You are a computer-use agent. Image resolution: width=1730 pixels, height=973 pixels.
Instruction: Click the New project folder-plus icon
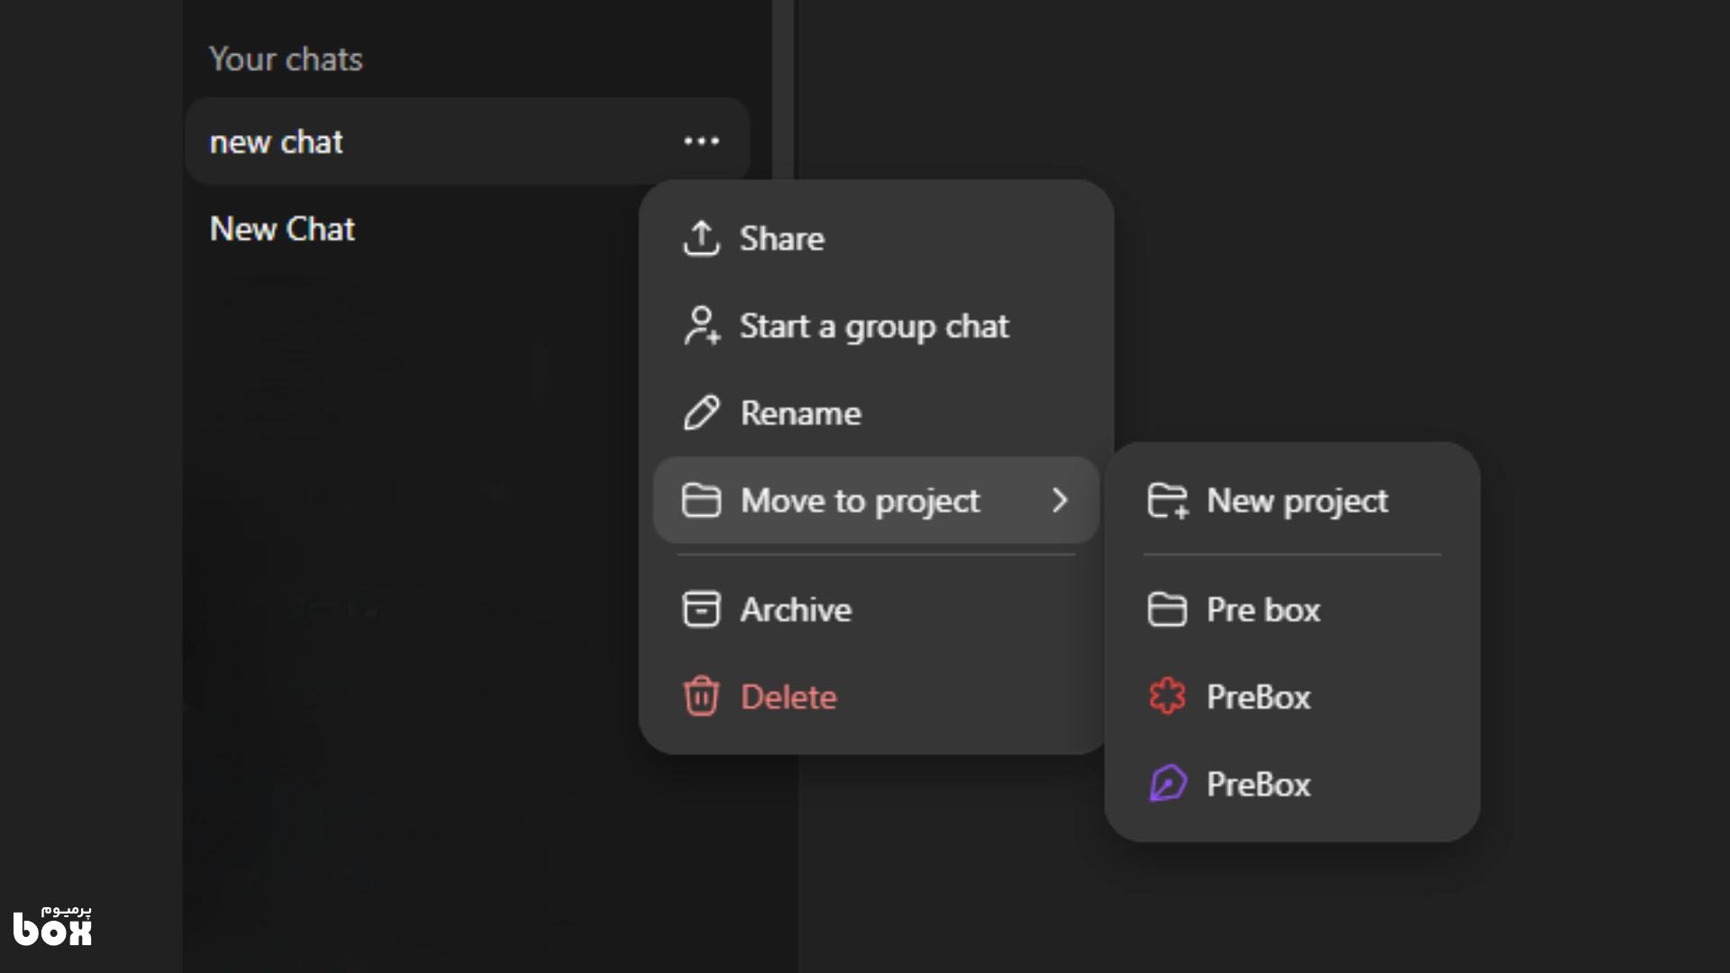tap(1168, 501)
